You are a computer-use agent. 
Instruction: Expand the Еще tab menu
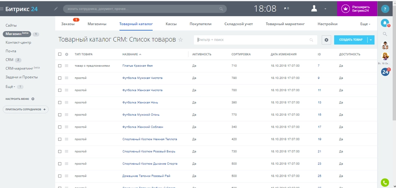[x=365, y=24]
